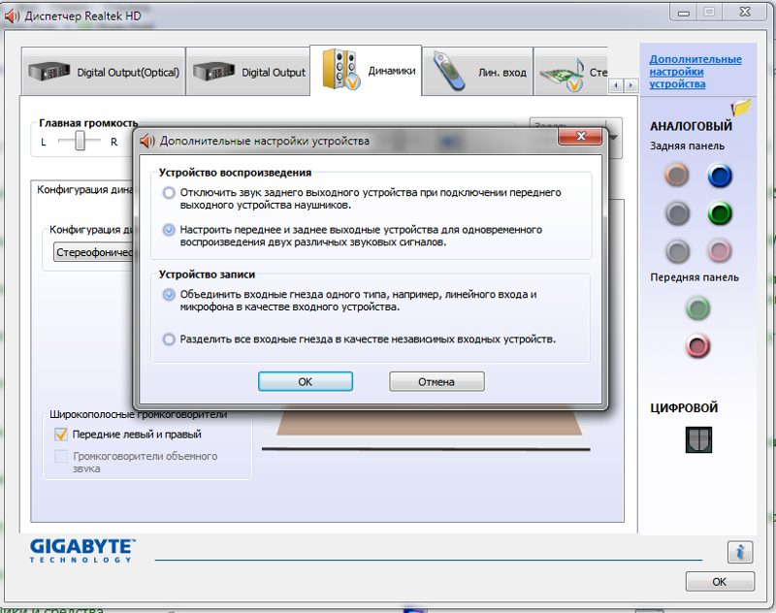Click the red front panel audio jack
The width and height of the screenshot is (776, 613).
coord(697,346)
